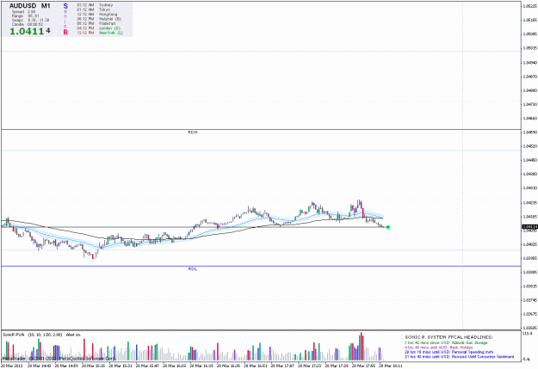This screenshot has width=538, height=369.
Task: Select the RDL label on blue line
Action: pos(193,269)
